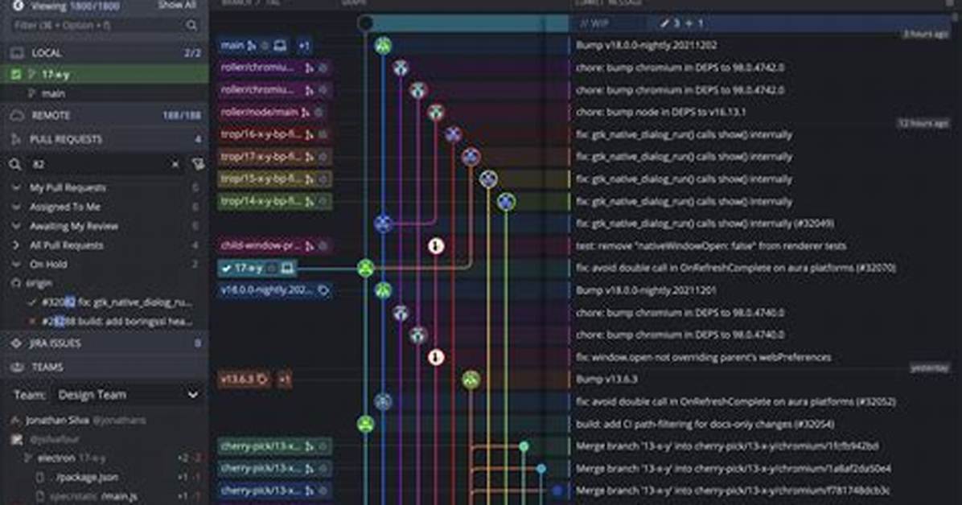Click the '+1' badge beside the v13.6.3 label
Viewport: 962px width, 505px height.
[x=284, y=380]
